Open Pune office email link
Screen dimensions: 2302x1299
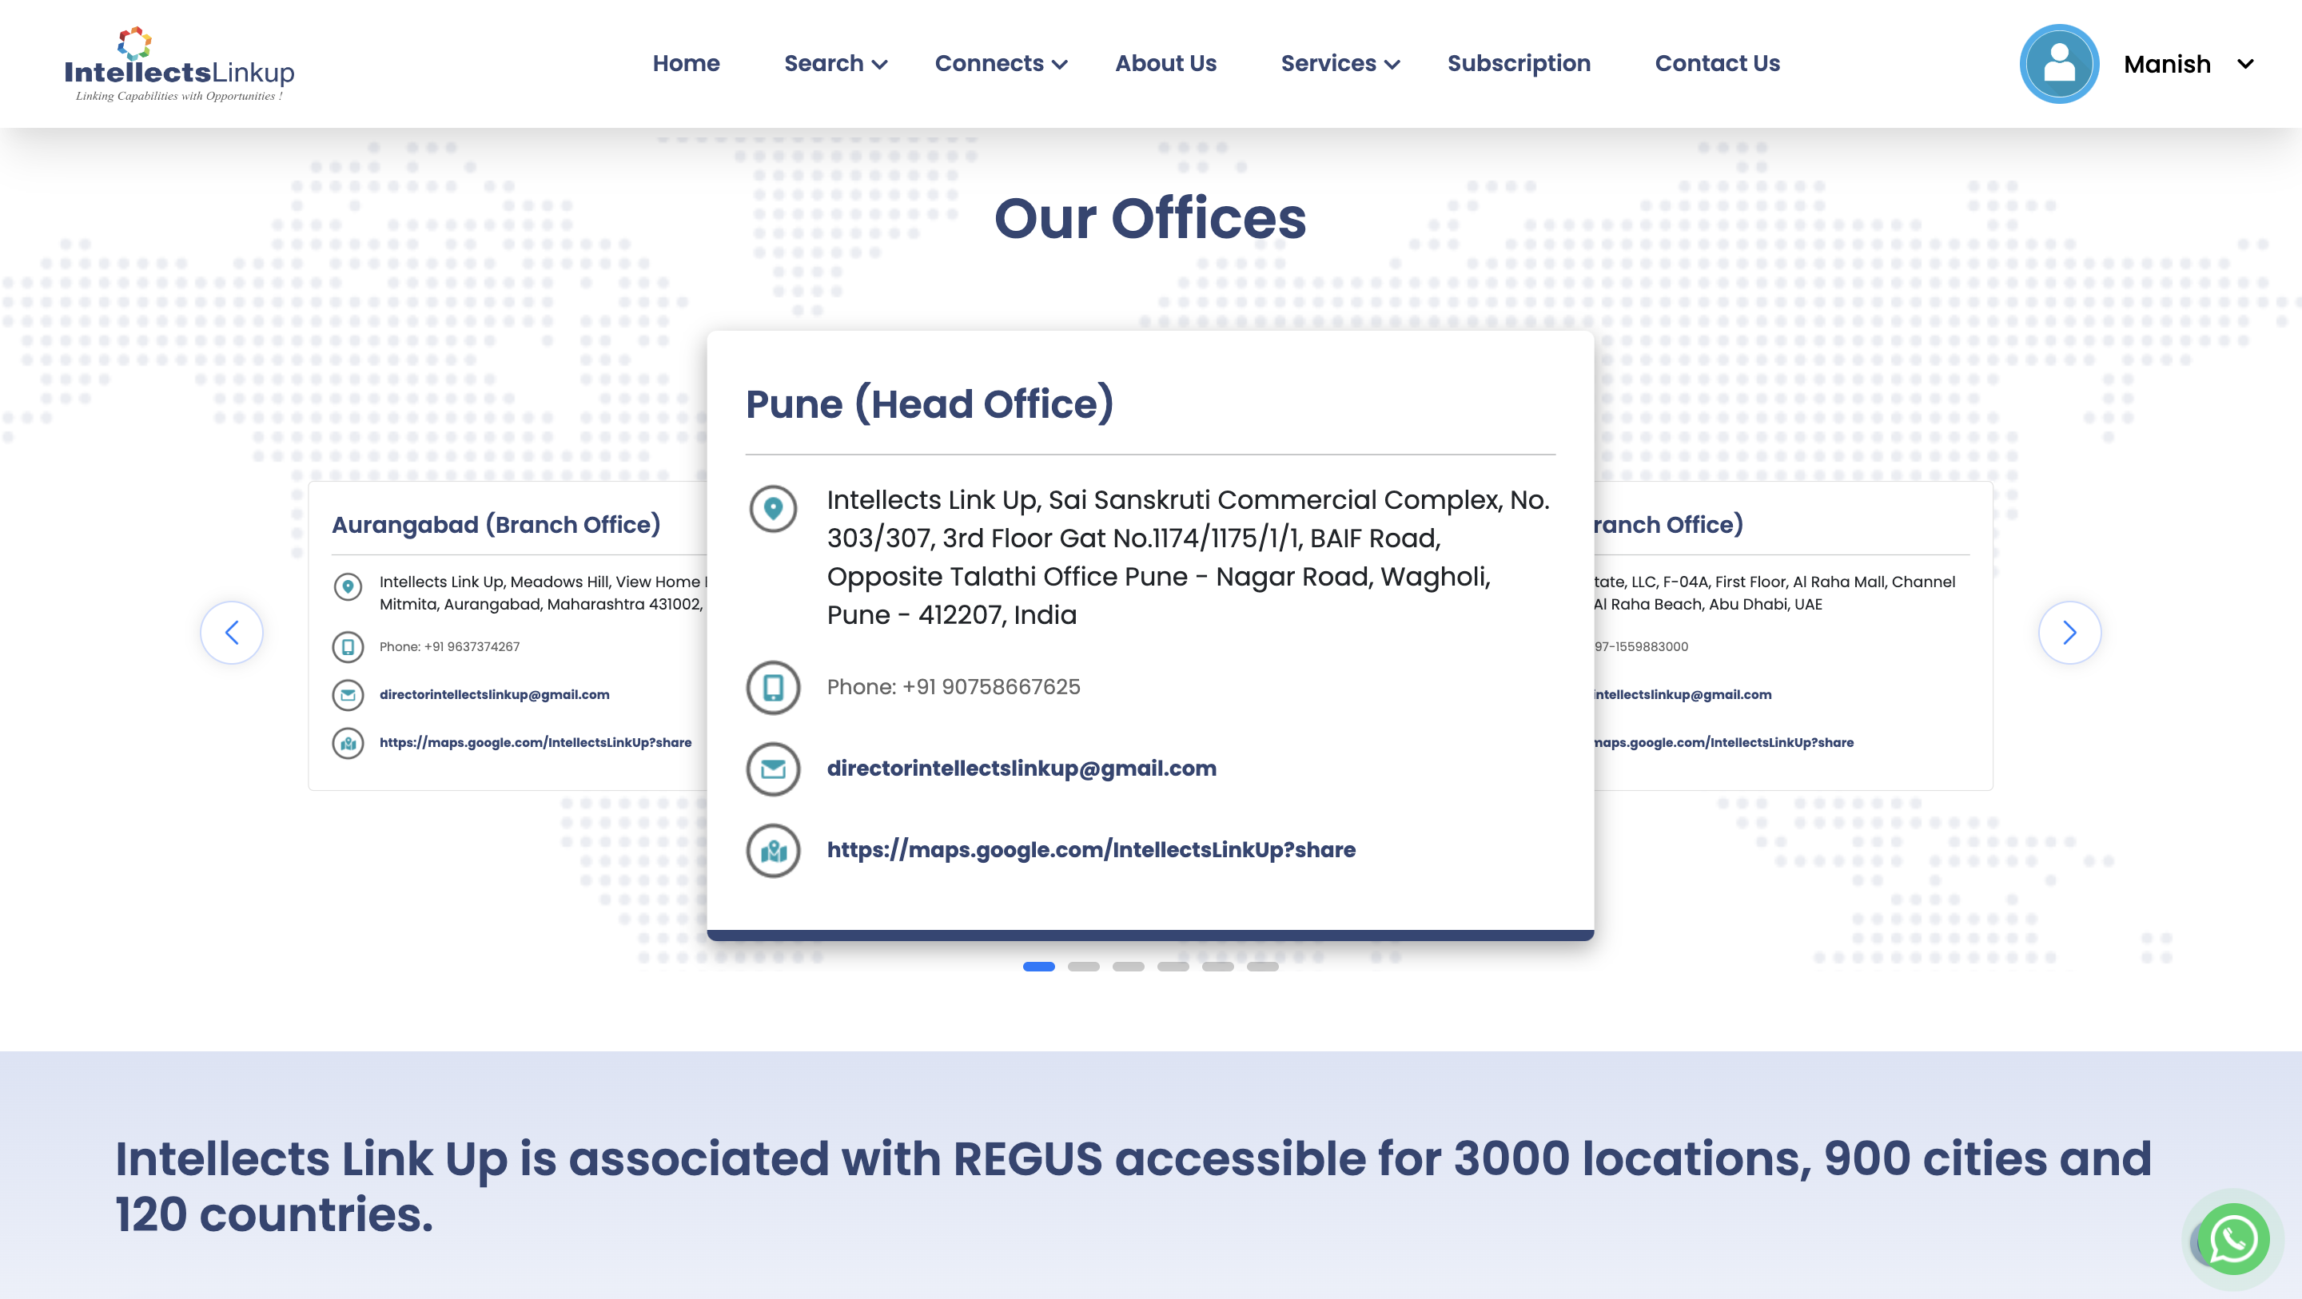1022,769
